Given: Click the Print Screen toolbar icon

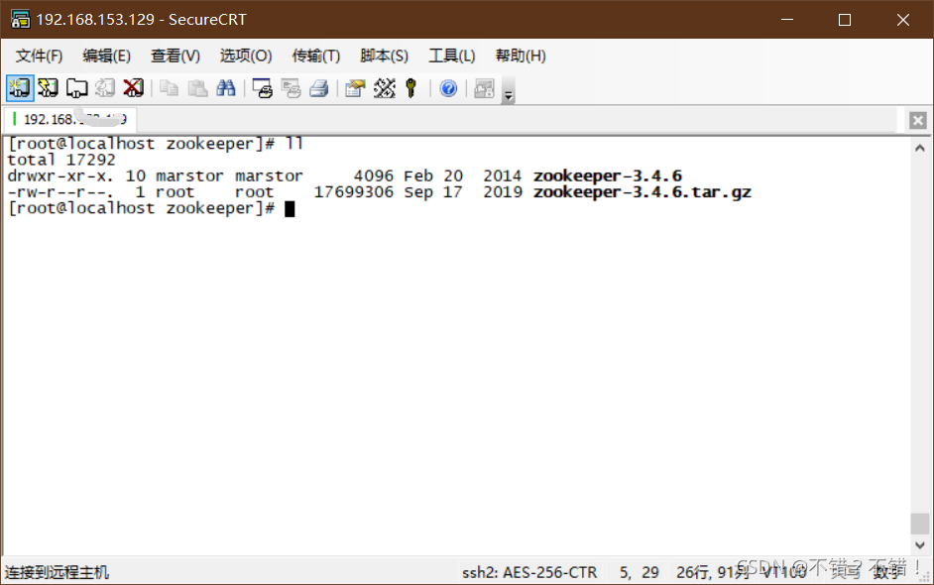Looking at the screenshot, I should (262, 89).
